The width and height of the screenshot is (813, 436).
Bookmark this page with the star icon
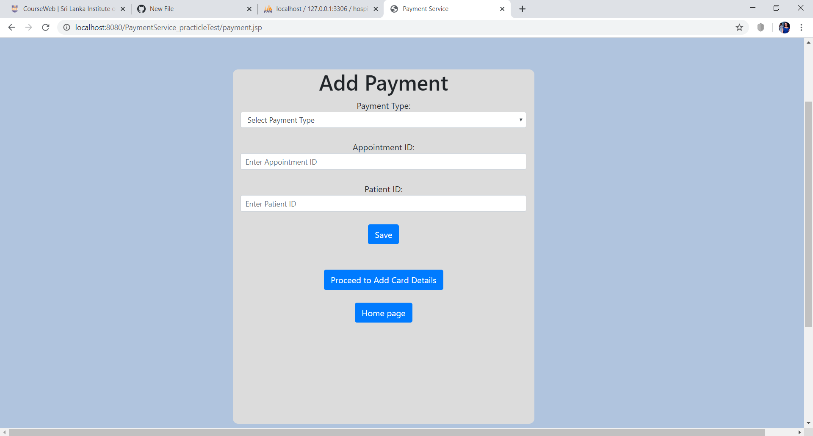(739, 28)
